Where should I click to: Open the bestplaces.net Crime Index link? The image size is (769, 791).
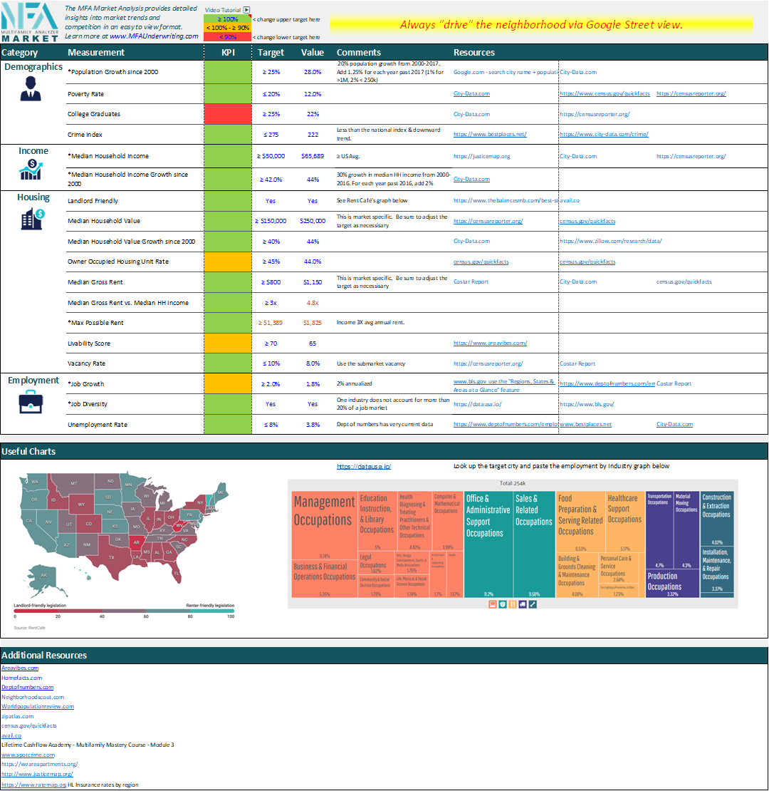490,134
